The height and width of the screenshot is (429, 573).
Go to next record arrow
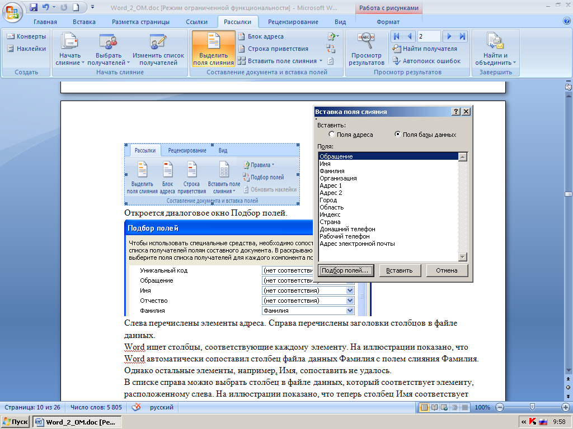(x=449, y=36)
